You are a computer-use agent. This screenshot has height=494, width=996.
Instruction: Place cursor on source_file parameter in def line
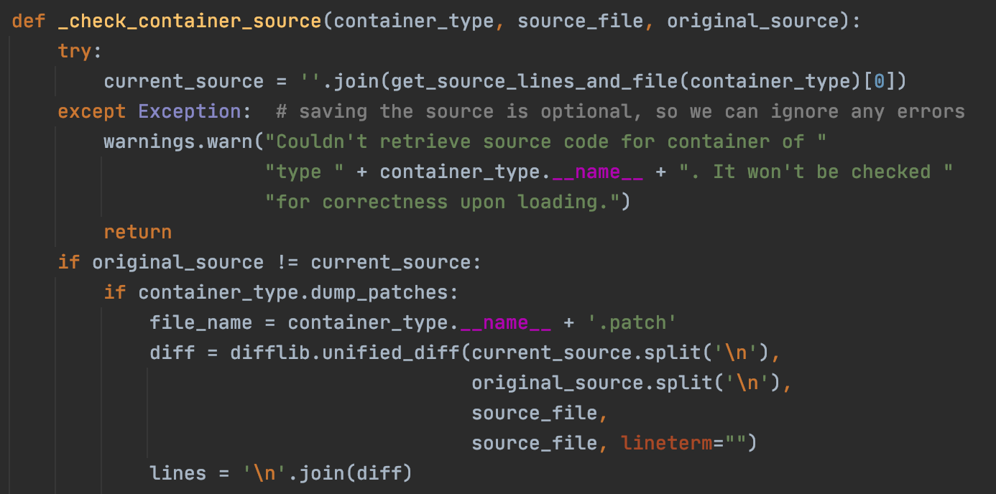(x=581, y=21)
